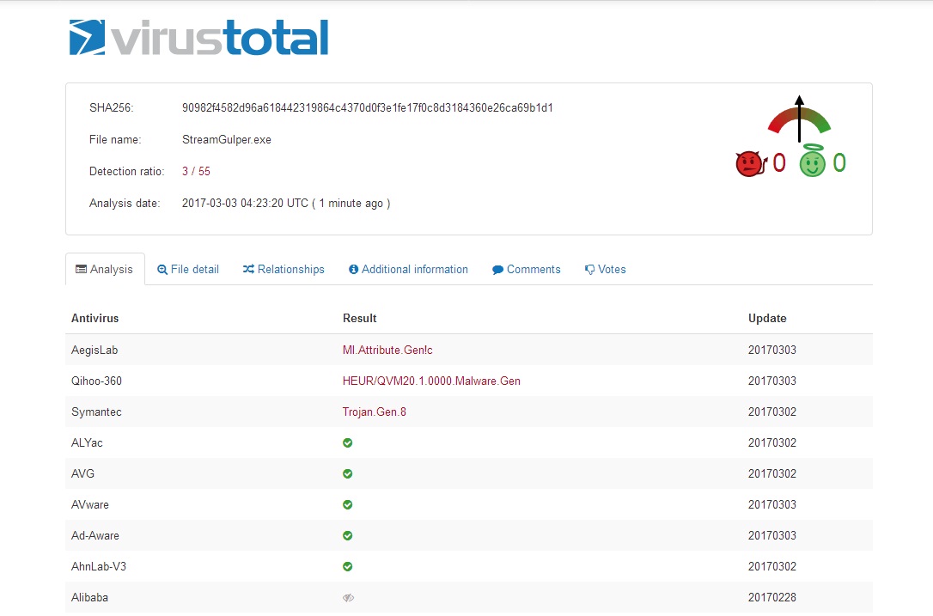Click the Qihoo-360 antivirus name
The image size is (933, 616).
click(96, 381)
